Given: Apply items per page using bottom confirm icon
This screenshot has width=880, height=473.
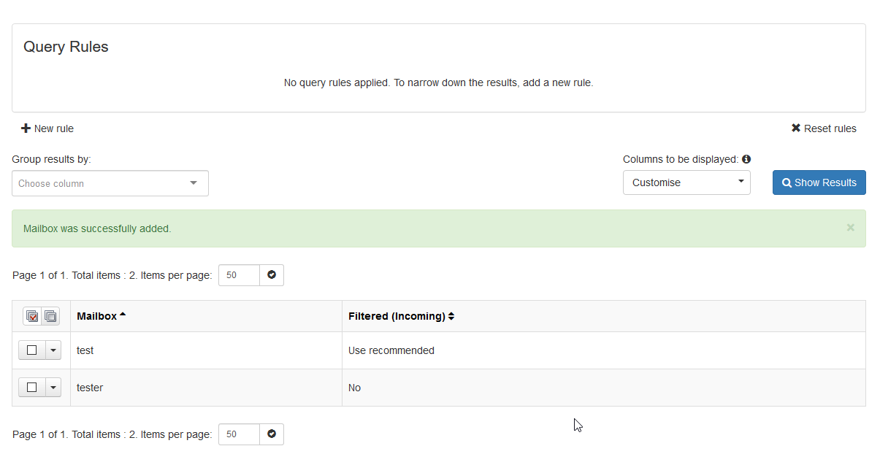Looking at the screenshot, I should pos(272,434).
